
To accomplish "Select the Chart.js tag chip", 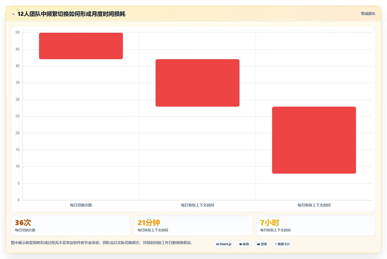I will point(224,244).
